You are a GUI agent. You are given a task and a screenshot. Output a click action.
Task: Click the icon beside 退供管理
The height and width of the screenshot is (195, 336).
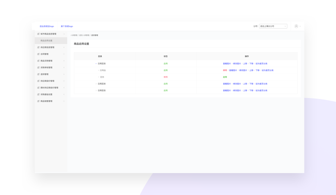[x=38, y=74]
